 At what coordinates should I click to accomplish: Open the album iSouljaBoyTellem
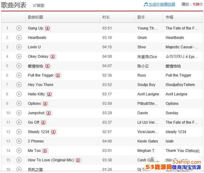pyautogui.click(x=181, y=85)
